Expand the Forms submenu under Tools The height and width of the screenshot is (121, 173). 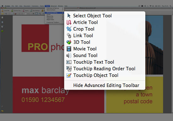coord(54,14)
